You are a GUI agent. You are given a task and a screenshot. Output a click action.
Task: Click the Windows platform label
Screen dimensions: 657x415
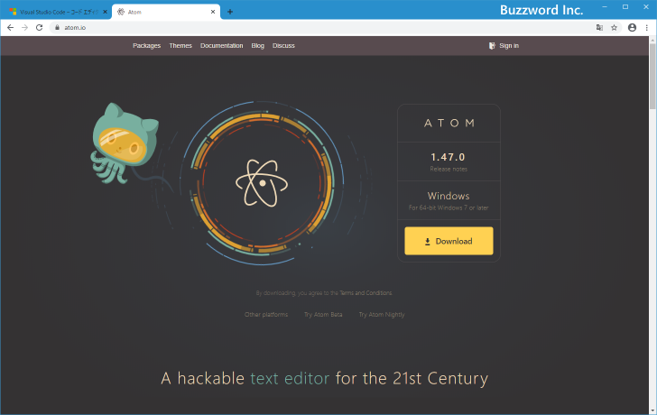[x=449, y=196]
